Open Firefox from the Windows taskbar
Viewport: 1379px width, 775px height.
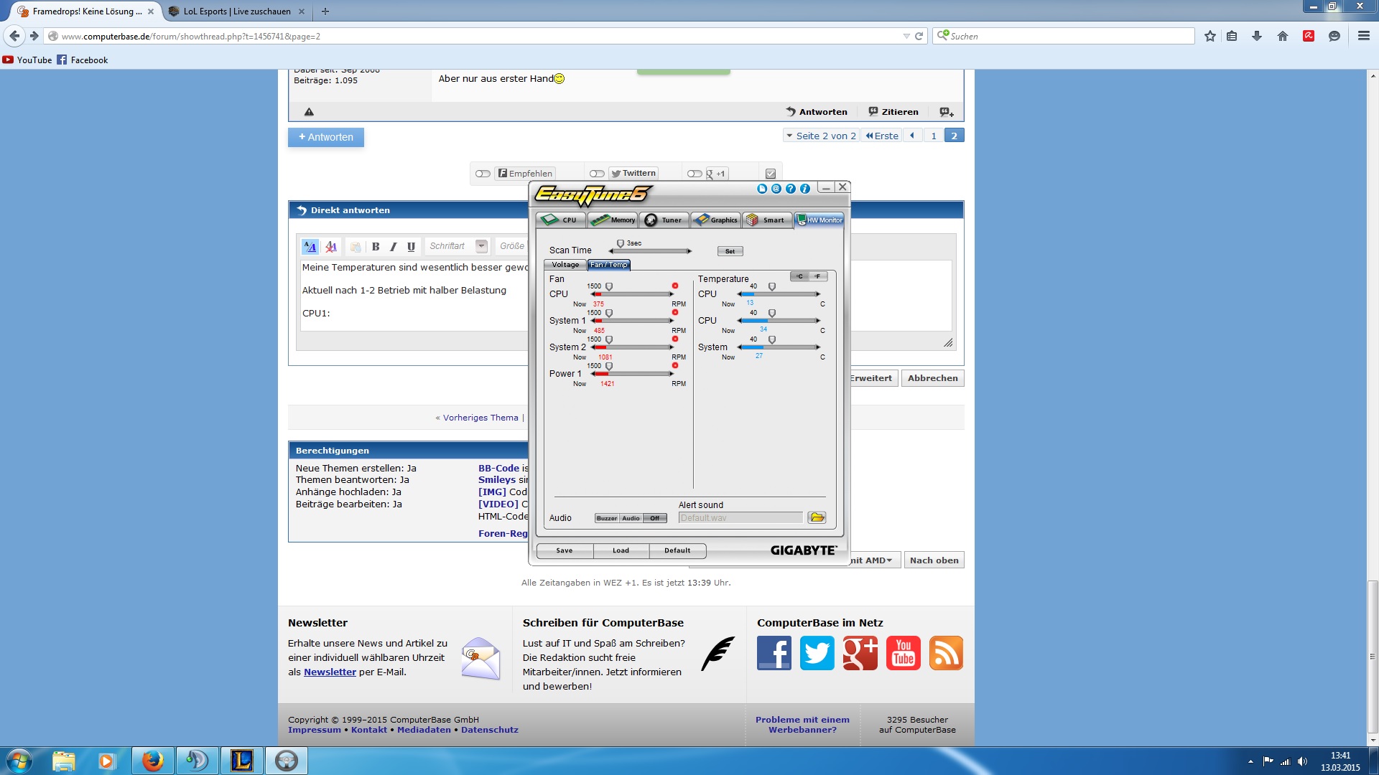click(152, 761)
